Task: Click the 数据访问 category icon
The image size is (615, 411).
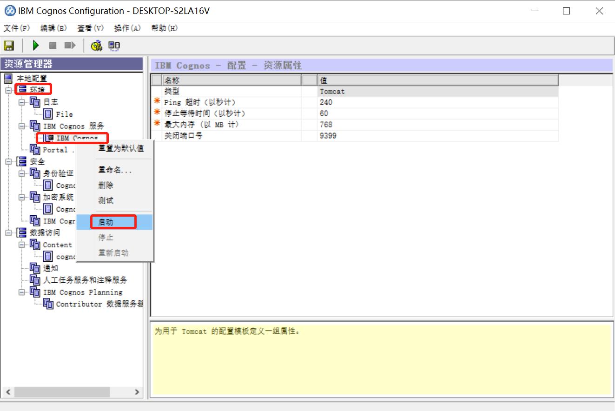Action: [22, 232]
